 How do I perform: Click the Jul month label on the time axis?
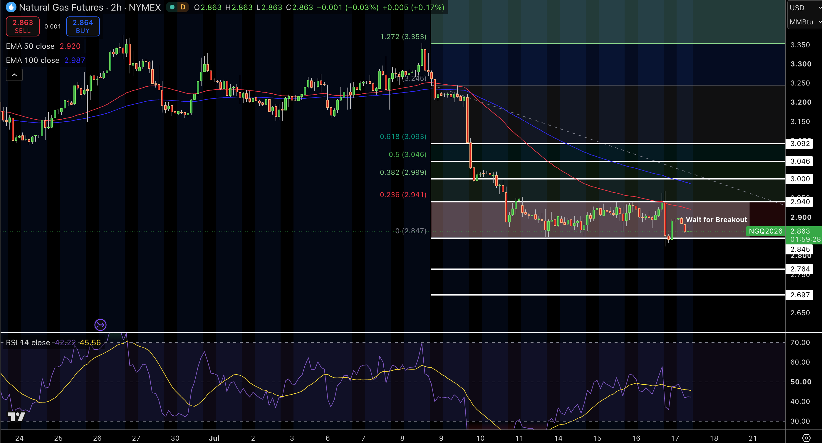214,438
